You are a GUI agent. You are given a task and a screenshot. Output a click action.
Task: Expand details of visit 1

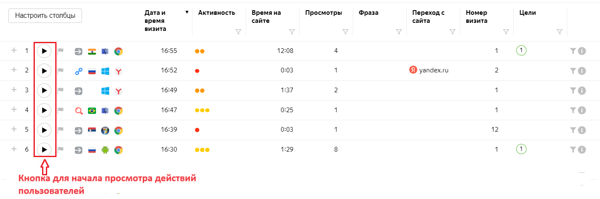click(14, 51)
